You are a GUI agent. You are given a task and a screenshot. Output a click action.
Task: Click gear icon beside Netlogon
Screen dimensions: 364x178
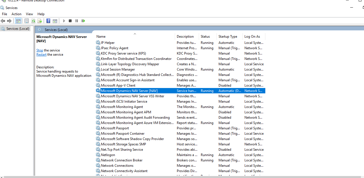[x=98, y=155]
